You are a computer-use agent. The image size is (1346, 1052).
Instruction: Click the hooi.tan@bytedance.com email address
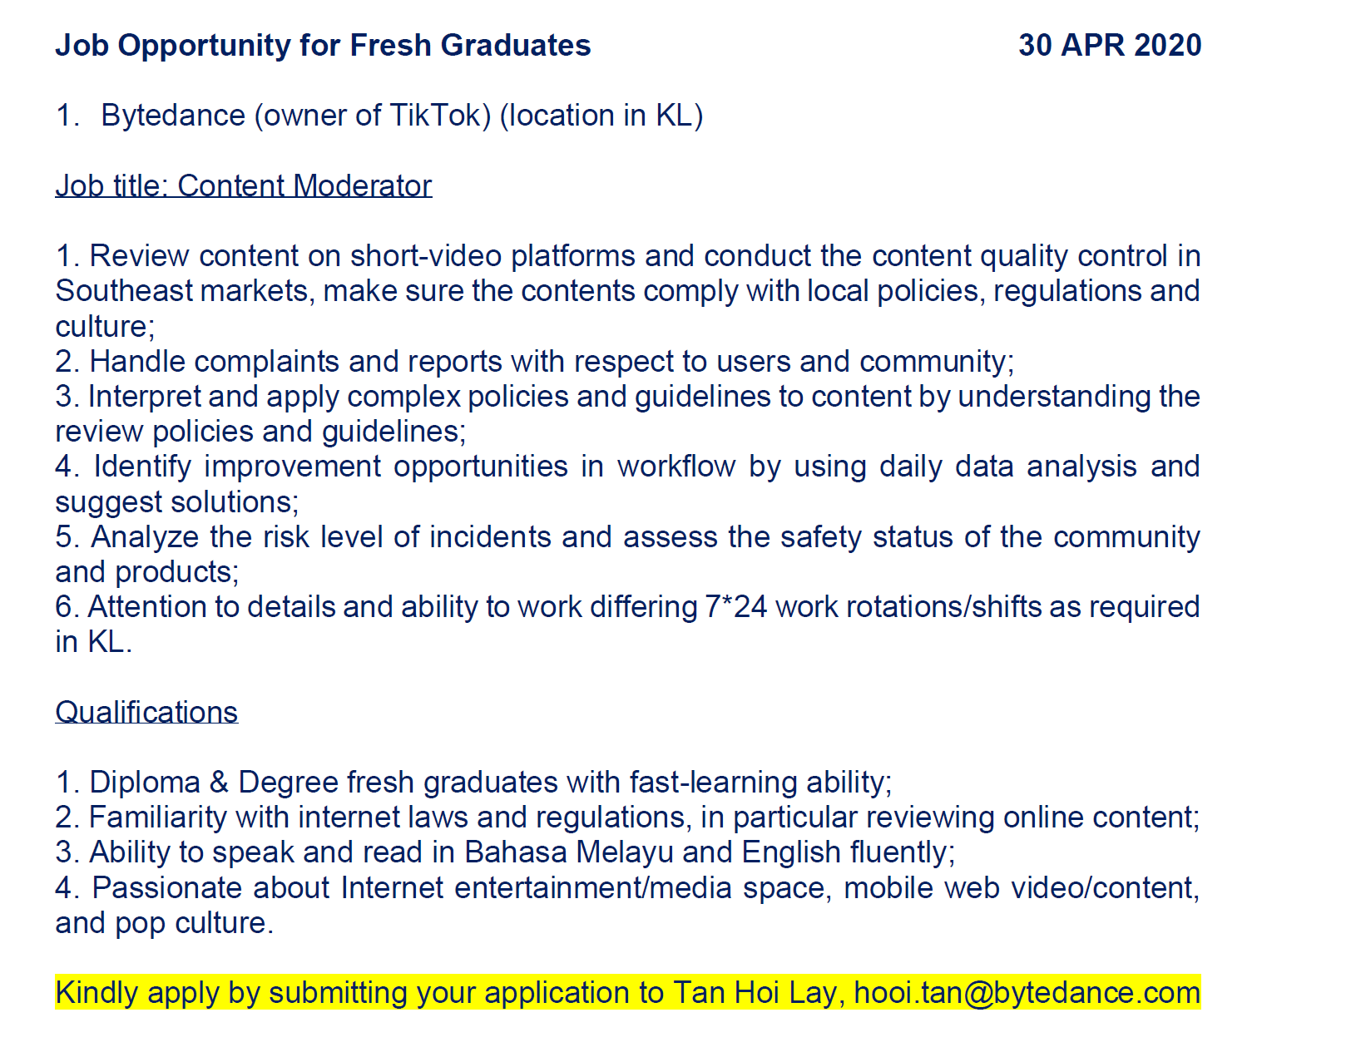(x=1027, y=993)
